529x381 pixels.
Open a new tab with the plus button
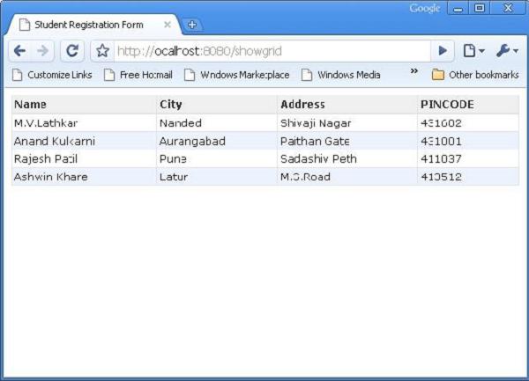[x=192, y=25]
